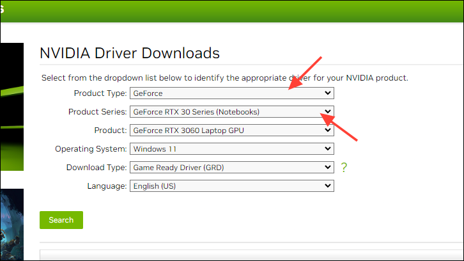Viewport: 464px width, 261px height.
Task: Open the dropdown showing GeForce RTX 3060 Laptop GPU
Action: point(231,130)
